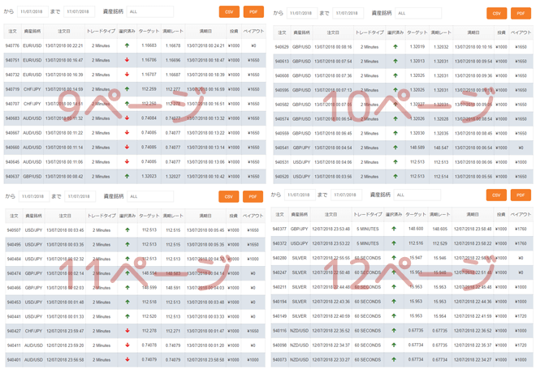This screenshot has height=373, width=536.
Task: Click the NZD/USD asset cell of order 940116
Action: pyautogui.click(x=299, y=331)
